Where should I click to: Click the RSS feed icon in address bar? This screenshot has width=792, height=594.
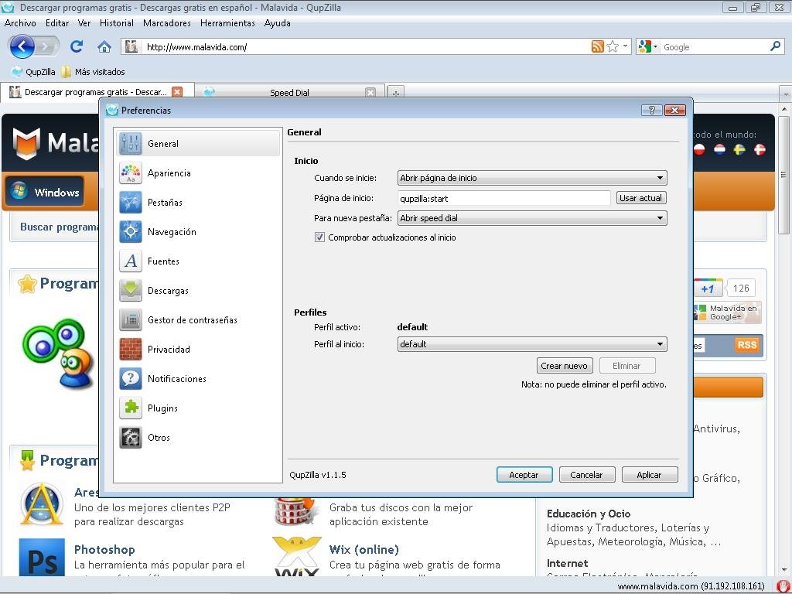[598, 47]
